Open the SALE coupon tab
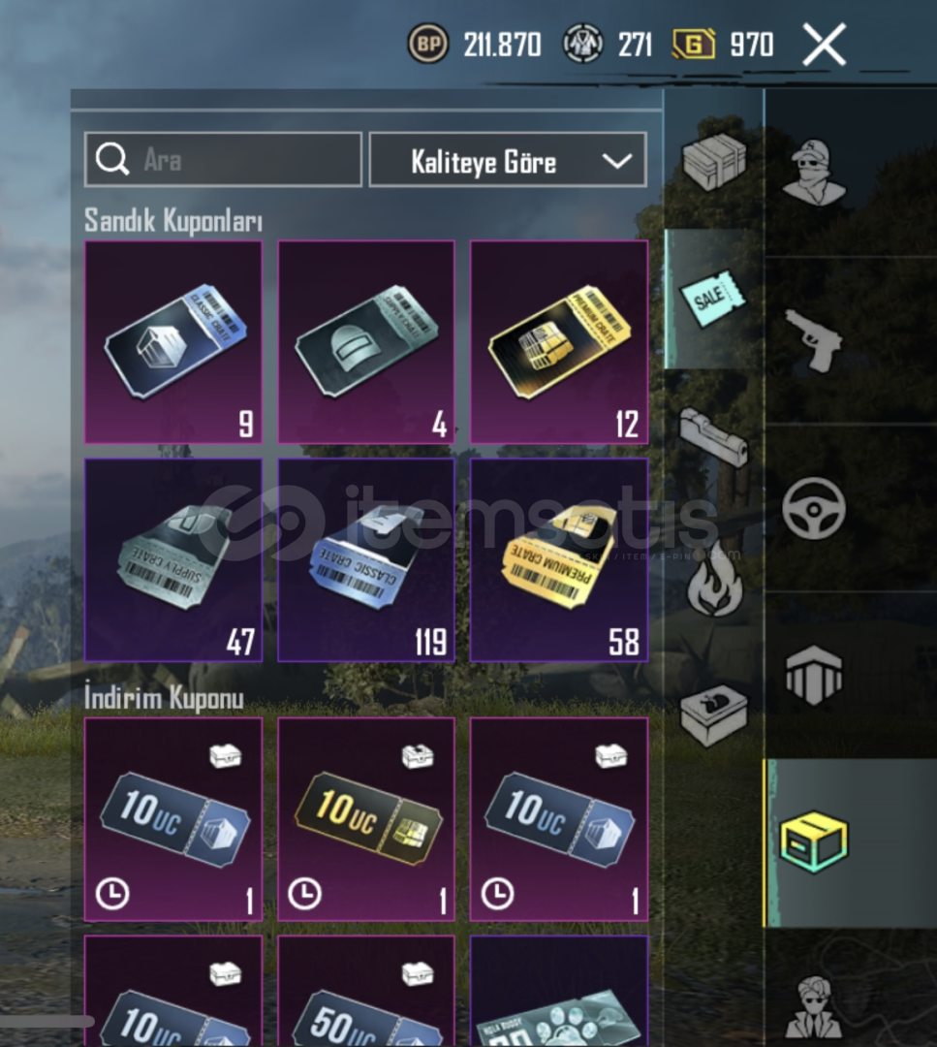Image resolution: width=937 pixels, height=1047 pixels. coord(713,299)
